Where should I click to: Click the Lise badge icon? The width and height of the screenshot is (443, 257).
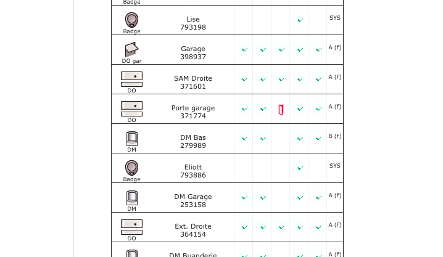coord(131,20)
